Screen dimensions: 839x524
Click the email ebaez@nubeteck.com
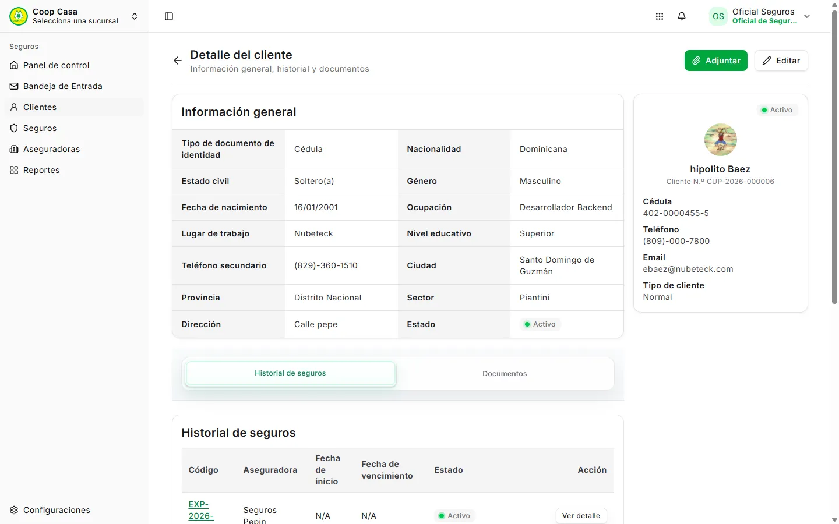(688, 269)
